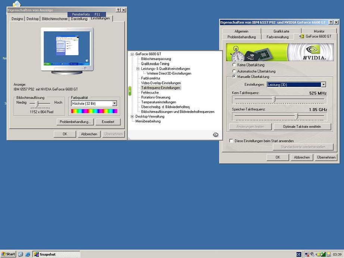Select Automatische Übertaktung radio button

pos(234,71)
